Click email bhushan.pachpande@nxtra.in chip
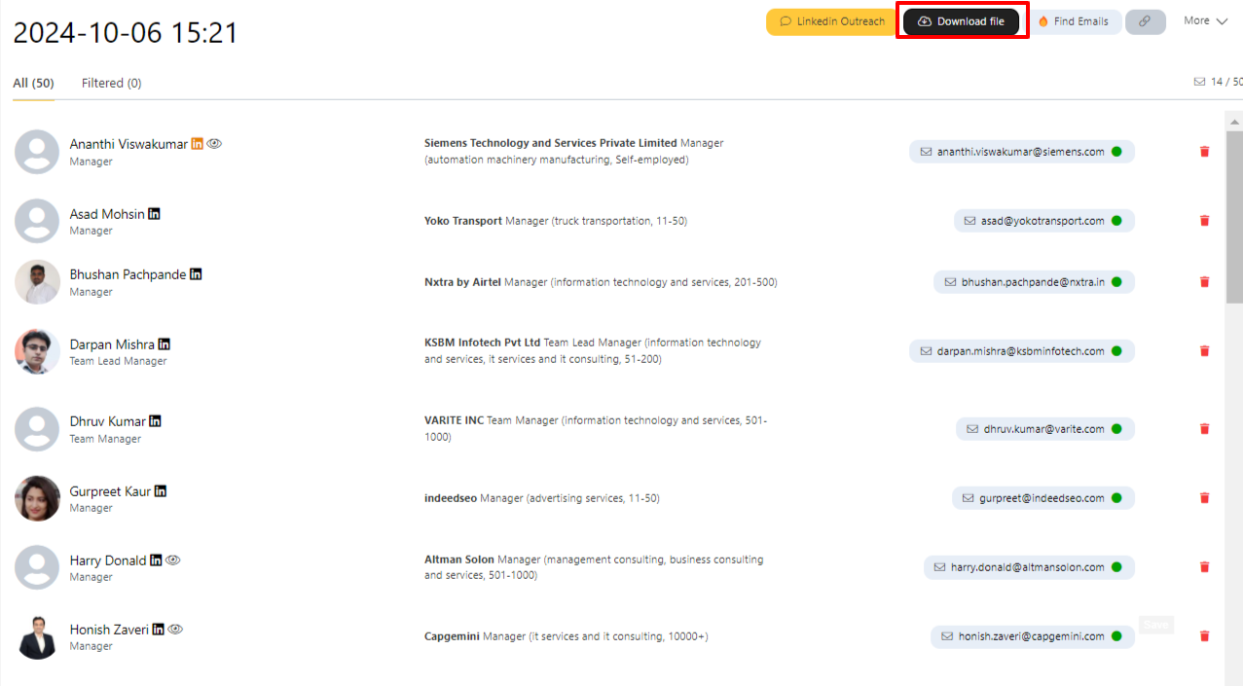 [x=1035, y=282]
